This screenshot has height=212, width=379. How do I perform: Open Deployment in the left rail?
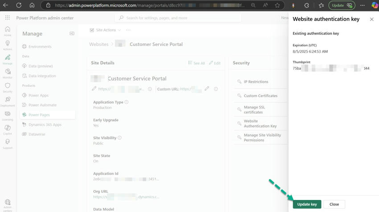8,102
